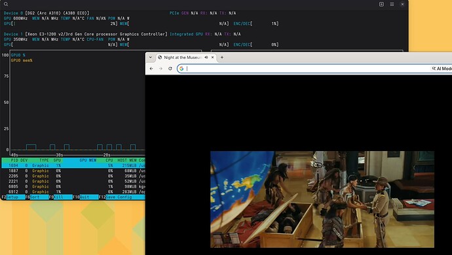Click the Google icon in address bar

tap(181, 69)
